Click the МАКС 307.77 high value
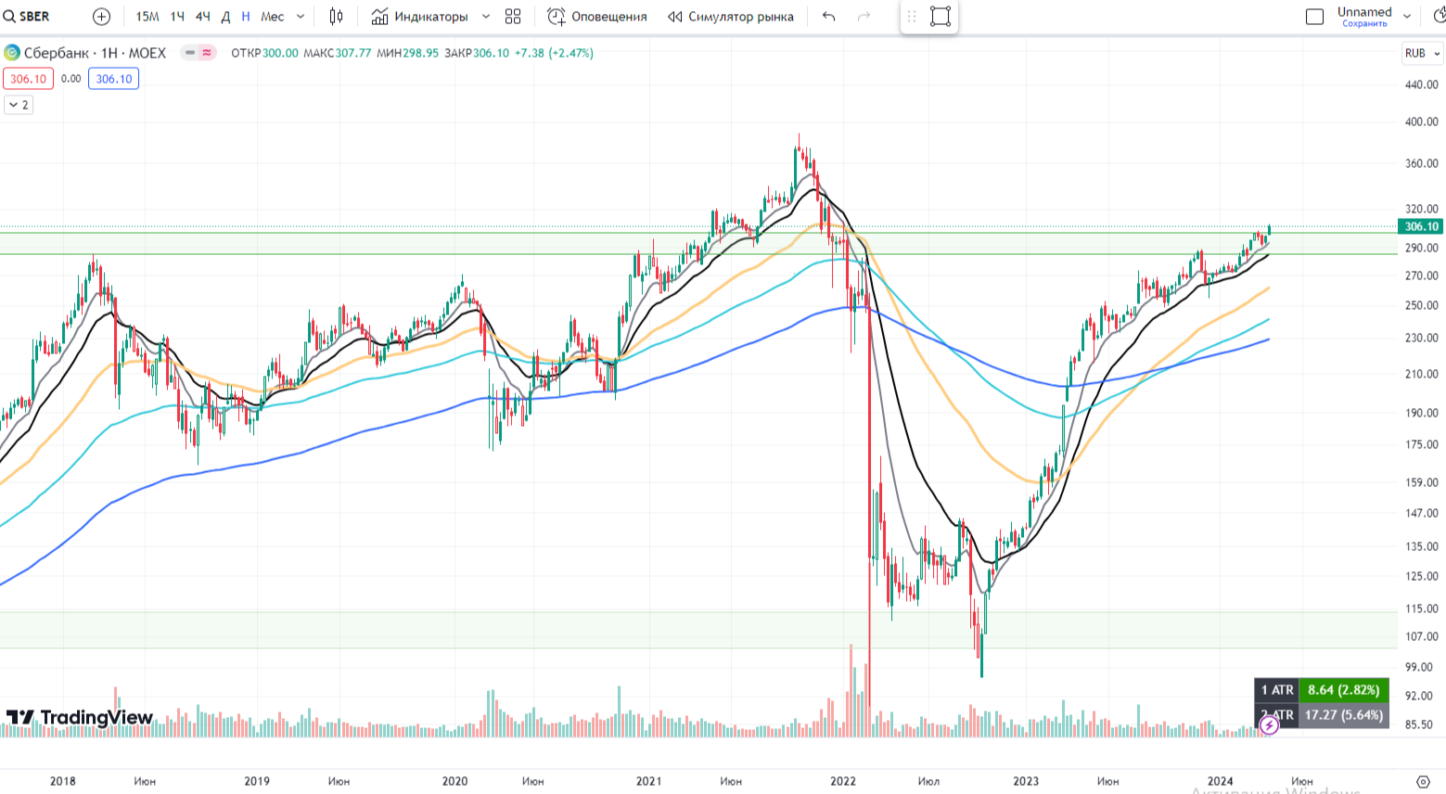 (x=338, y=53)
